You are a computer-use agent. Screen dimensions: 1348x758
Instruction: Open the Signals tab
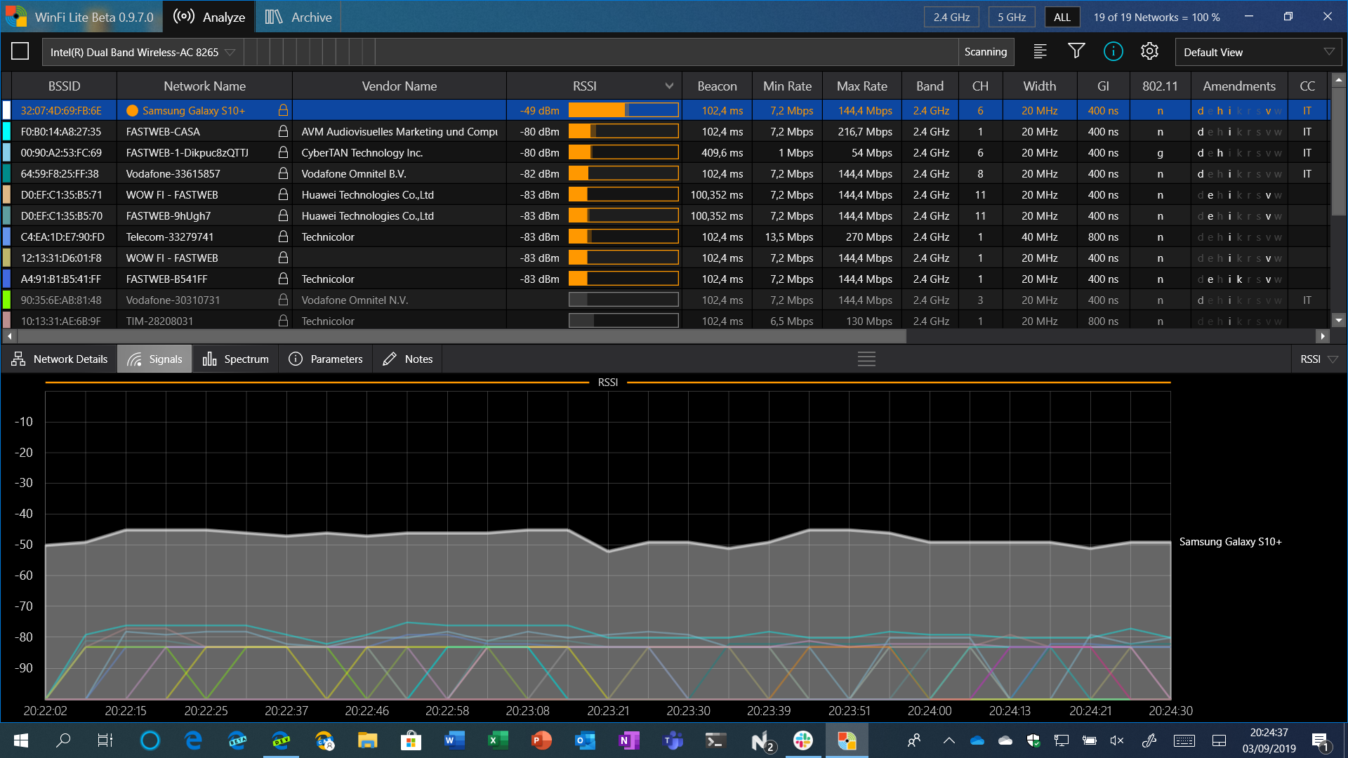(154, 359)
